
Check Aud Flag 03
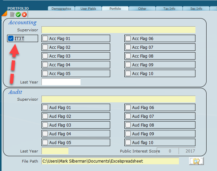(x=45, y=125)
